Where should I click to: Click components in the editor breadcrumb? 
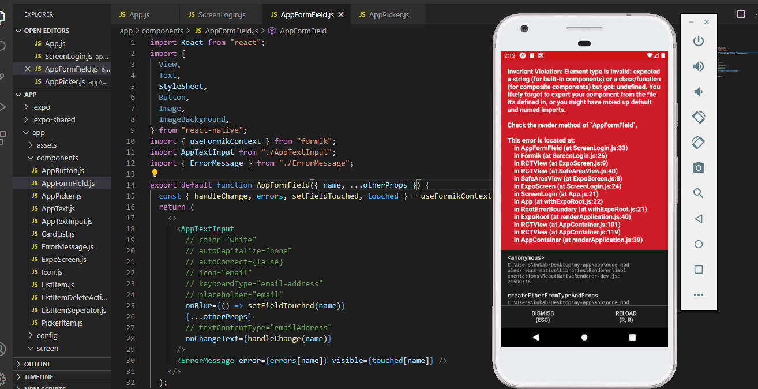point(163,31)
